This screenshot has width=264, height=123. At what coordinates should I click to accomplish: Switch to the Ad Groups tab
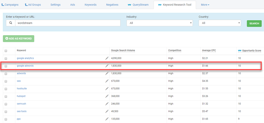[33, 5]
